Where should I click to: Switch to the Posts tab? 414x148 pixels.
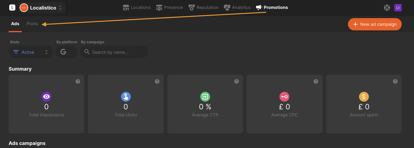[x=32, y=24]
